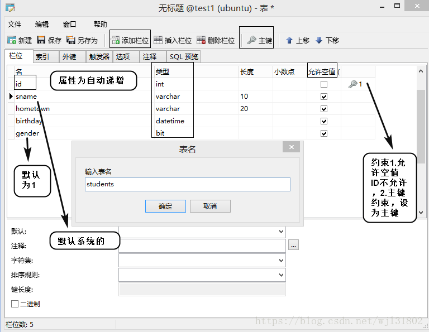Image resolution: width=429 pixels, height=332 pixels.
Task: Close the 表名 dialog with X
Action: pyautogui.click(x=292, y=147)
